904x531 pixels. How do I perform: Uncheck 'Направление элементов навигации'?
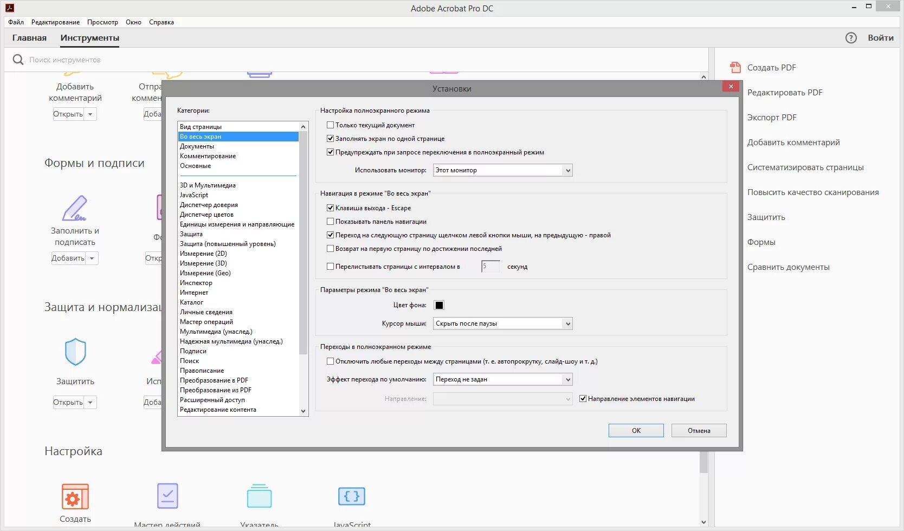[x=583, y=399]
